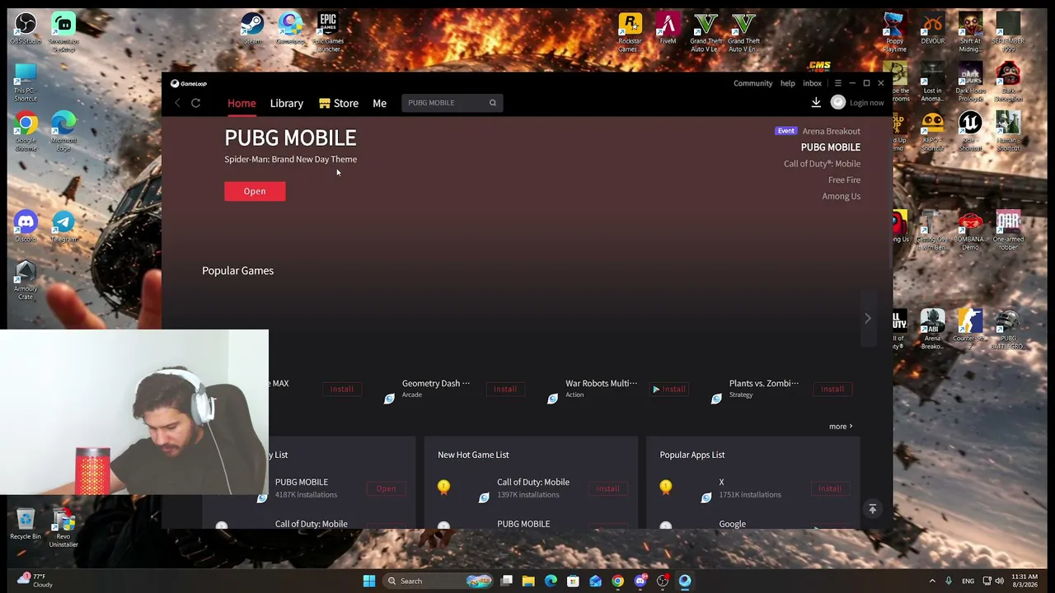Screen dimensions: 1055x593
Task: Select the Poppy Playtime desktop icon
Action: click(x=894, y=33)
